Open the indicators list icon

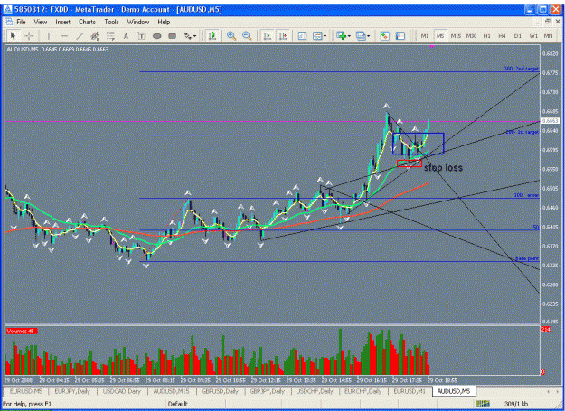302,35
